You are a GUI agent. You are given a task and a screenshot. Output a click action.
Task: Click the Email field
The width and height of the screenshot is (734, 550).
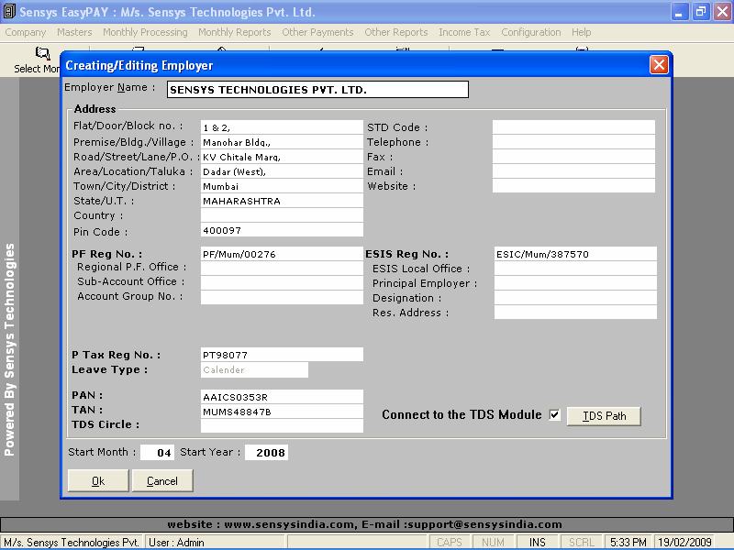point(573,171)
